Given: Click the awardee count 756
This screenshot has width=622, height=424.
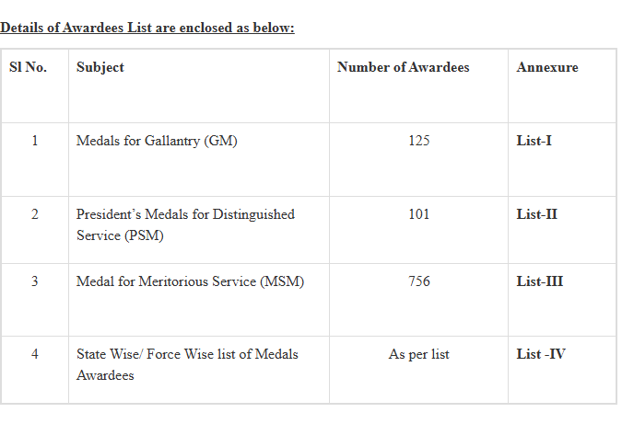Looking at the screenshot, I should point(418,281).
